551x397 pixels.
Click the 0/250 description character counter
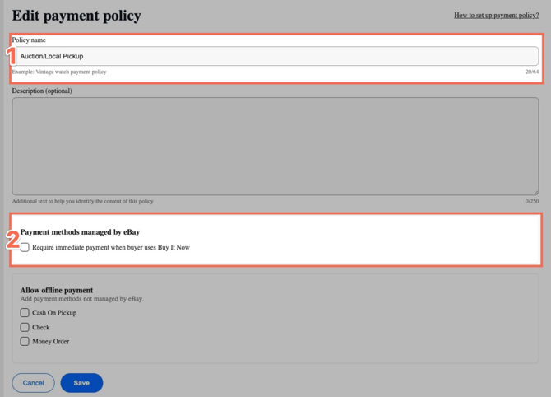click(531, 201)
